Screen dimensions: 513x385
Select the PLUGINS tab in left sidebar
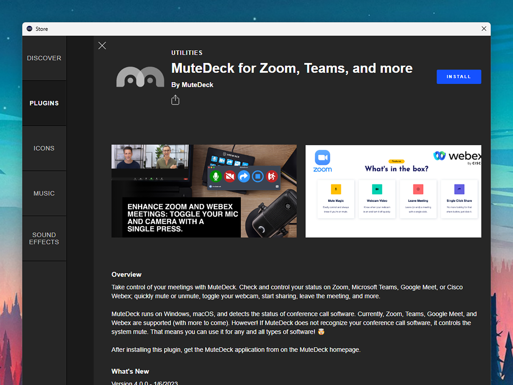click(x=44, y=103)
